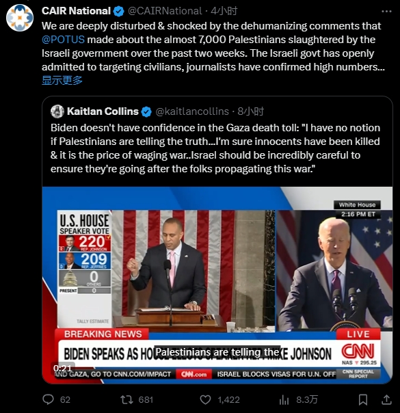Expand tweet with 显示更多 link

tap(62, 80)
